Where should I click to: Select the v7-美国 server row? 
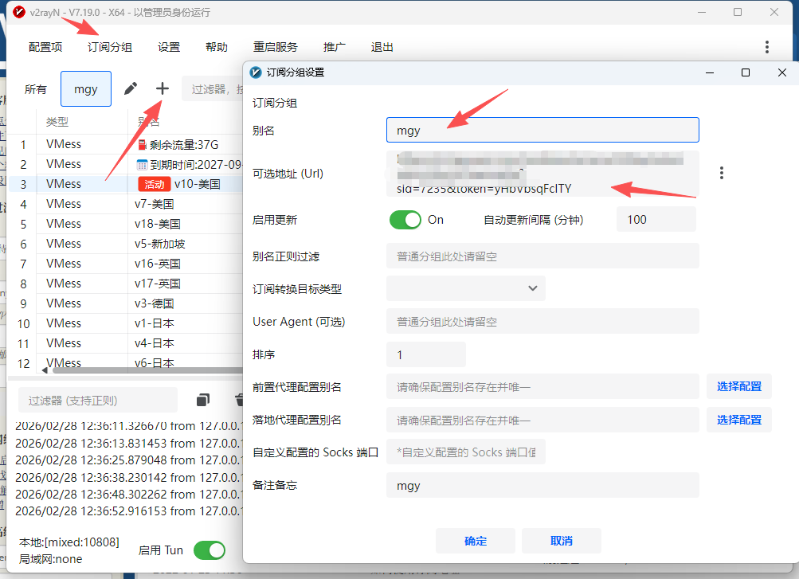(x=125, y=204)
